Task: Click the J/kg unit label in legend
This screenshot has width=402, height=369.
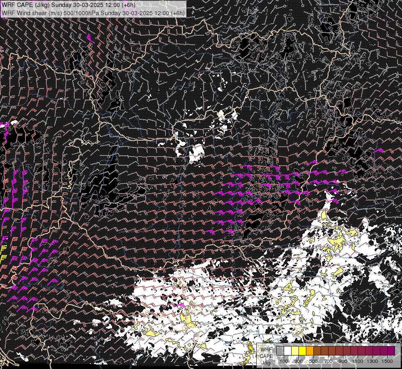Action: (266, 363)
